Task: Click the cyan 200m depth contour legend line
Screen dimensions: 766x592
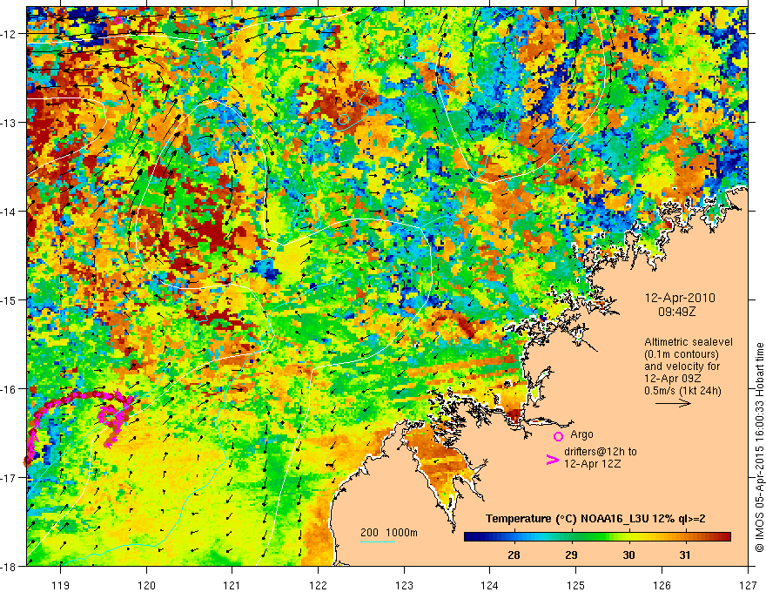Action: pos(378,542)
